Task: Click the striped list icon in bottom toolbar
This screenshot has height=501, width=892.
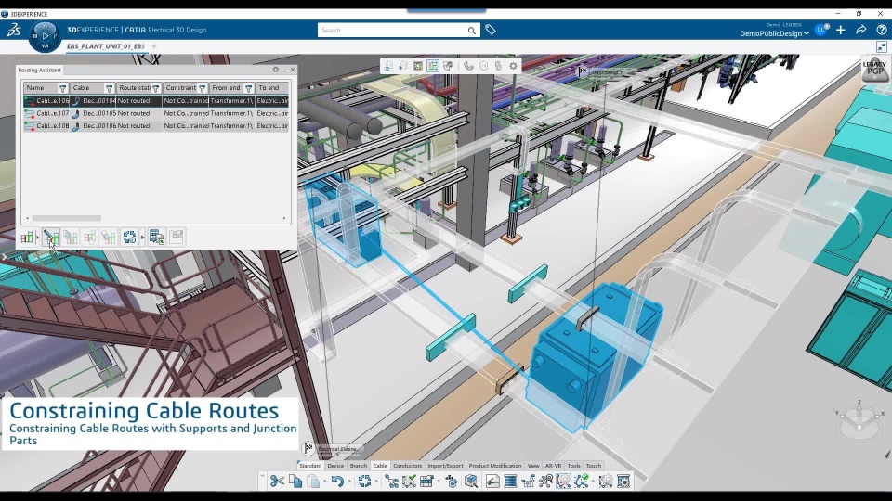Action: point(510,482)
